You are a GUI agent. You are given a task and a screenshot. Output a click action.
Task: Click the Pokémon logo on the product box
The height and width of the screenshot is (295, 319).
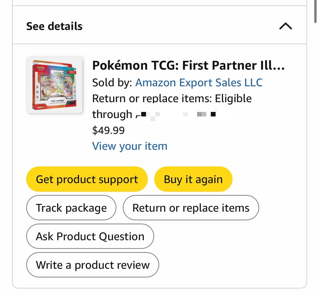tap(40, 68)
